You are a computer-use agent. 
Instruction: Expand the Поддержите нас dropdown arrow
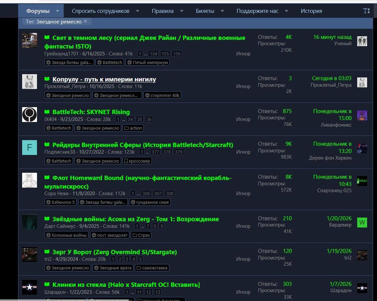pos(286,11)
